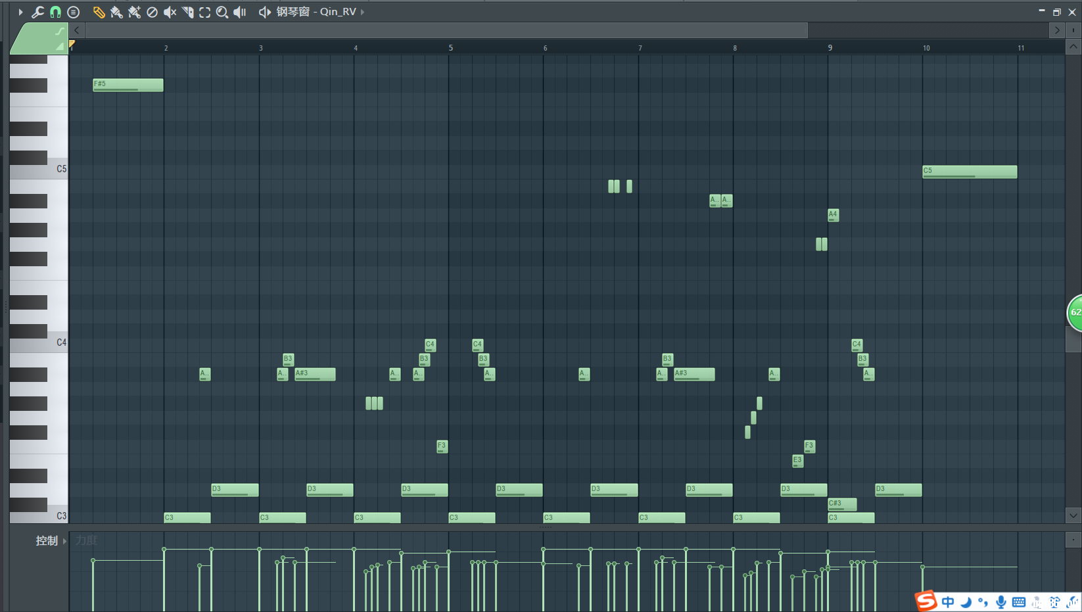Select the Paint drum-sequence brush tool
The image size is (1082, 612).
point(134,12)
